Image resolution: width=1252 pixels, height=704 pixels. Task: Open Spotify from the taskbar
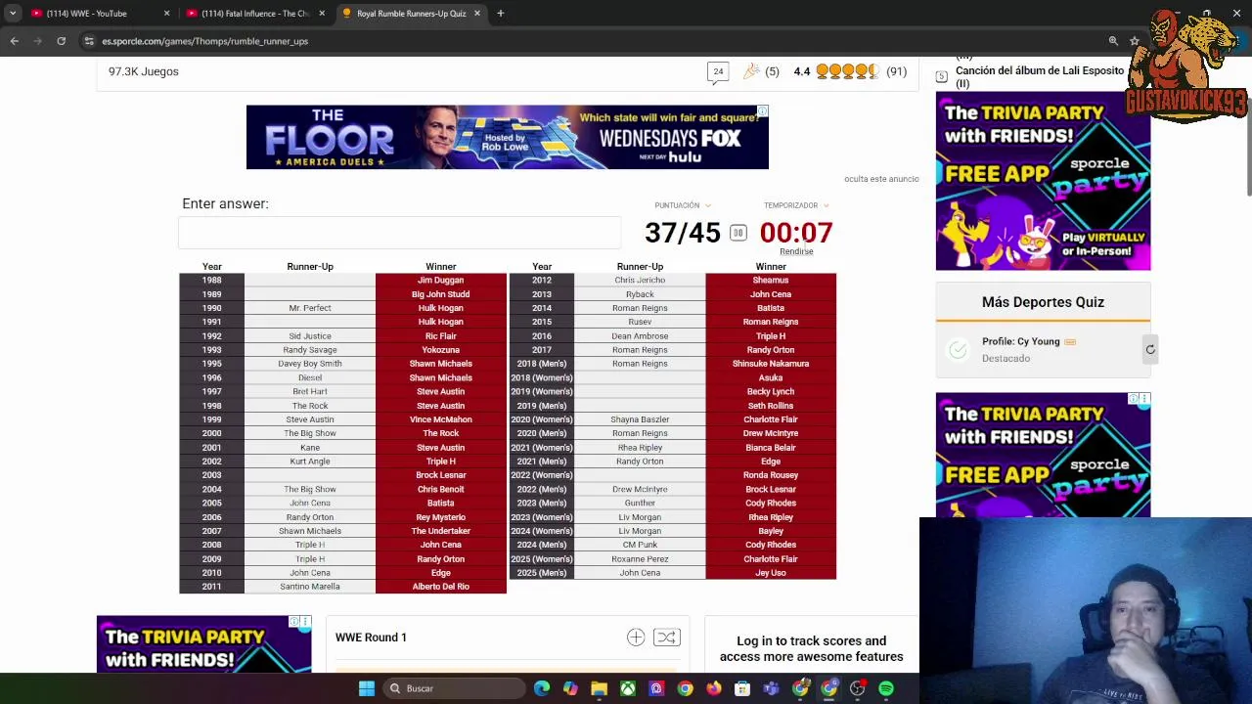[x=886, y=688]
